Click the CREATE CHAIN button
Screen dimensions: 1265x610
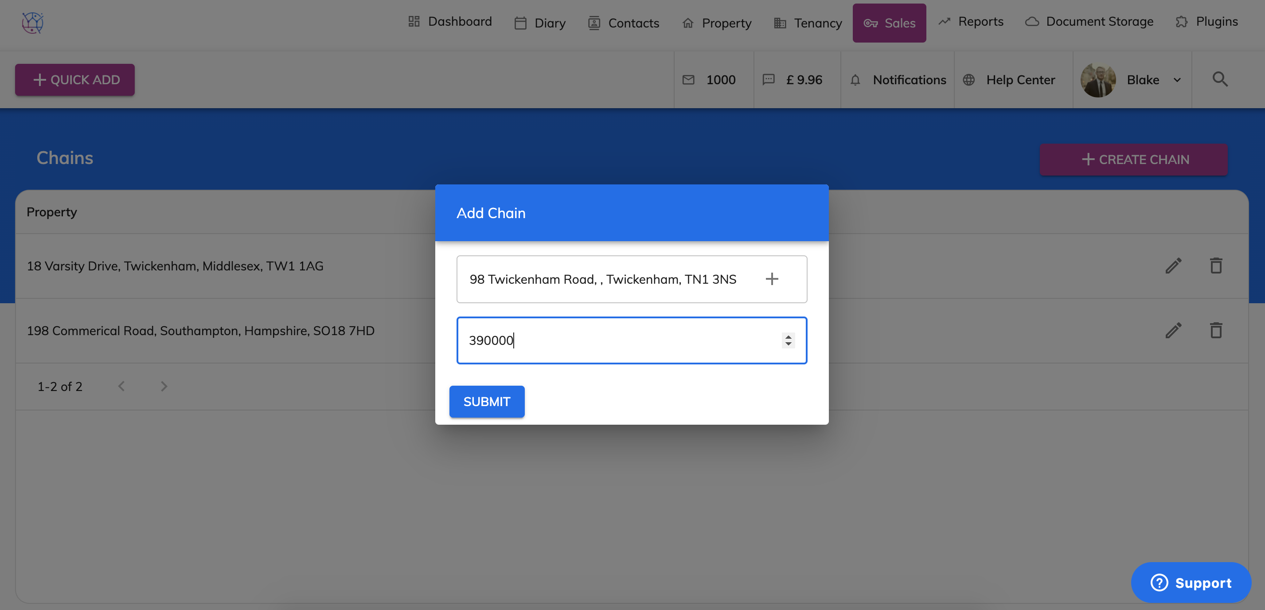pos(1133,160)
